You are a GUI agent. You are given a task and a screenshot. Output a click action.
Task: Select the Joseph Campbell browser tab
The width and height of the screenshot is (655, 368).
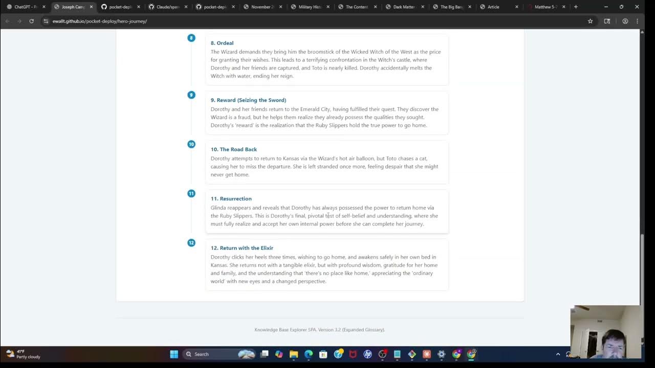(73, 7)
